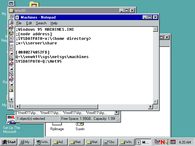This screenshot has width=195, height=146.
Task: Switch to the 'Win...' taskbar button with CD icon
Action: [x=43, y=142]
